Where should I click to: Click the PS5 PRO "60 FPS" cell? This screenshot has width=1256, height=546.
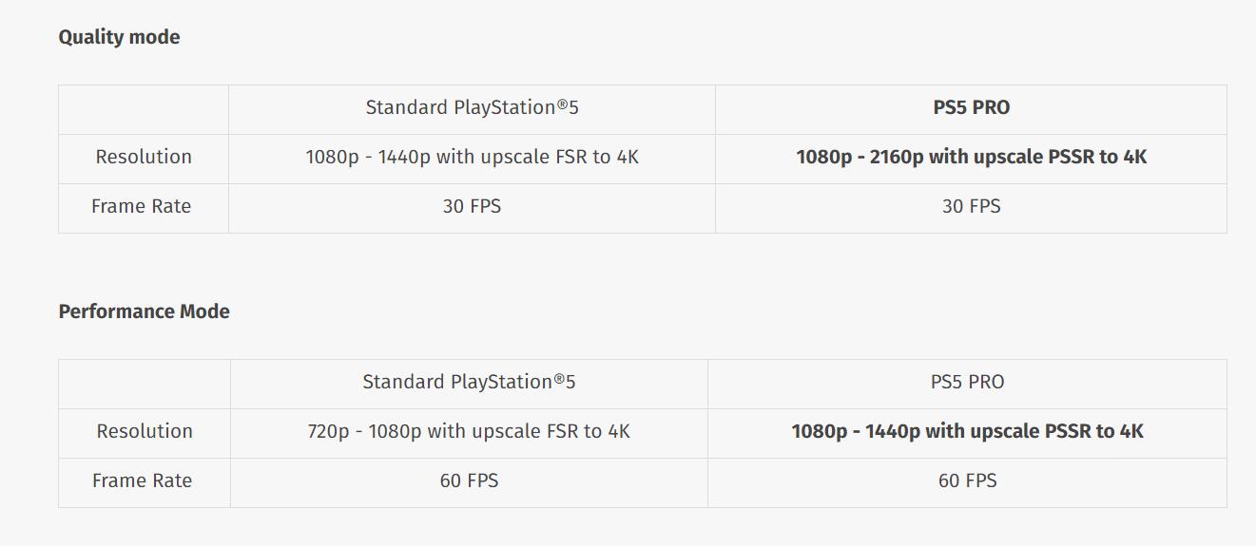[x=967, y=480]
